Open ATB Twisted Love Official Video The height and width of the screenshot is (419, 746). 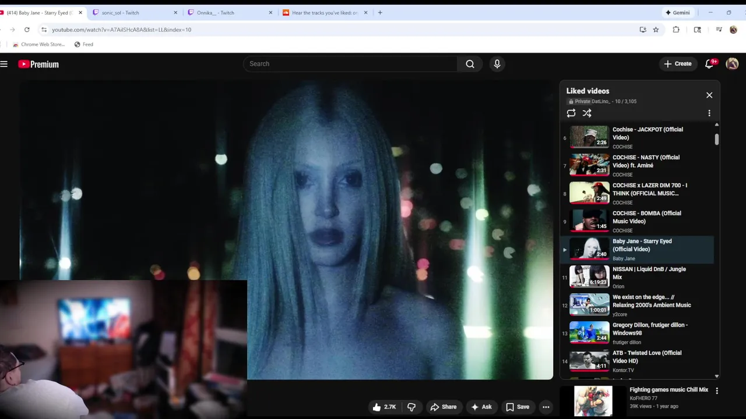pyautogui.click(x=637, y=361)
